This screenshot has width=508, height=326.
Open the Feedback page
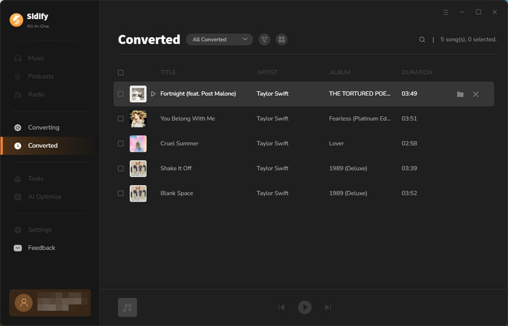(41, 248)
